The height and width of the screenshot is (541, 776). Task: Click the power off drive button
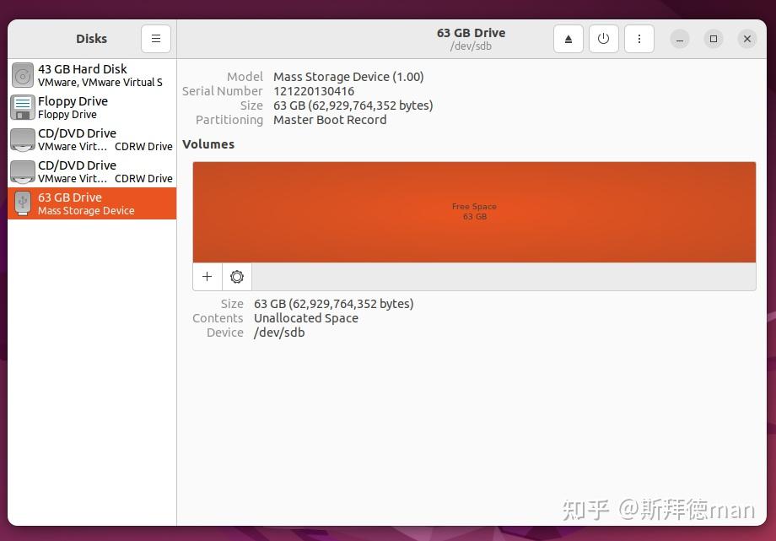click(x=603, y=39)
